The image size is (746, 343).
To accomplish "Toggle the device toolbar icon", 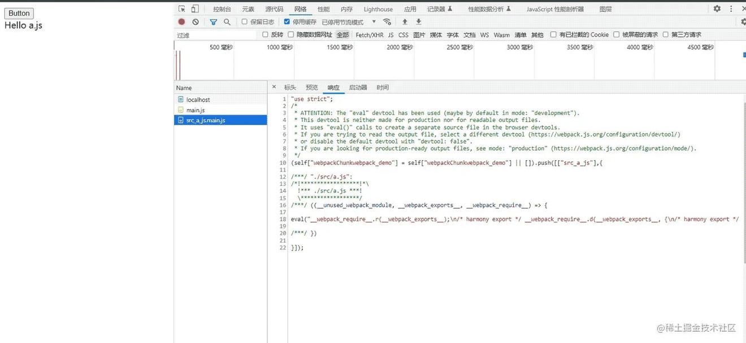I will 195,9.
